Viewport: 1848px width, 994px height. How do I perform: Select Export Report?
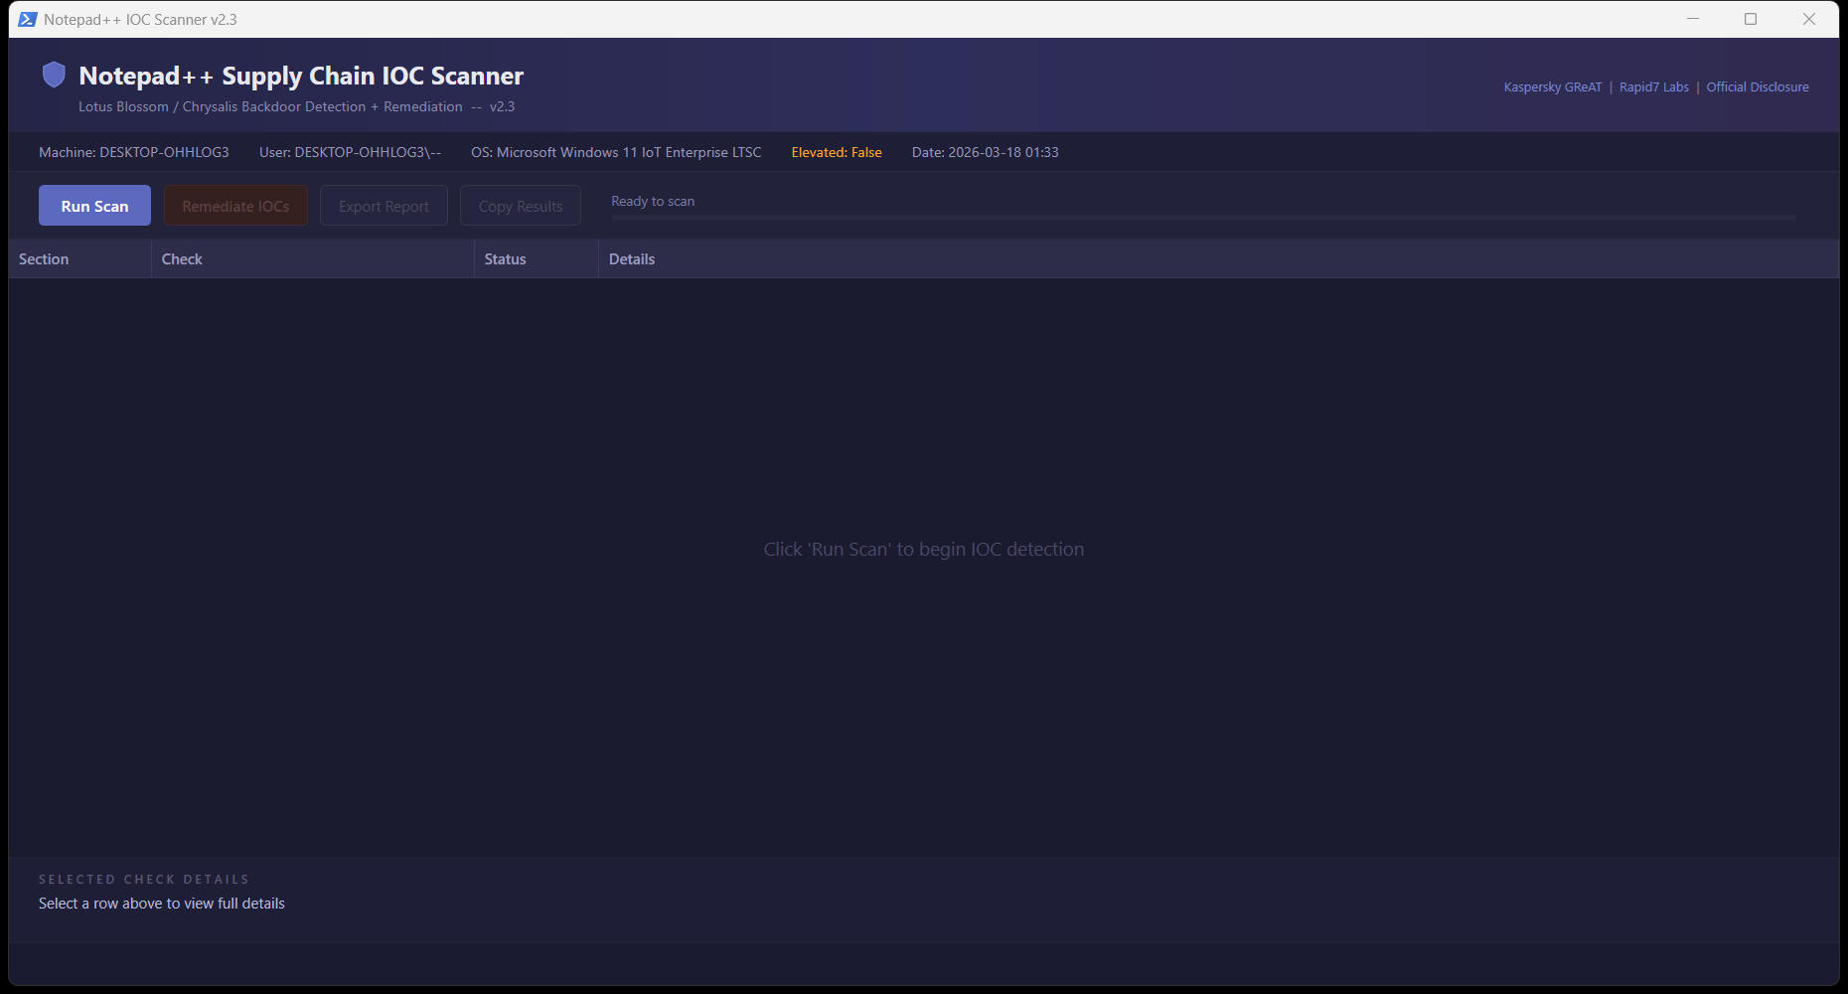point(384,205)
